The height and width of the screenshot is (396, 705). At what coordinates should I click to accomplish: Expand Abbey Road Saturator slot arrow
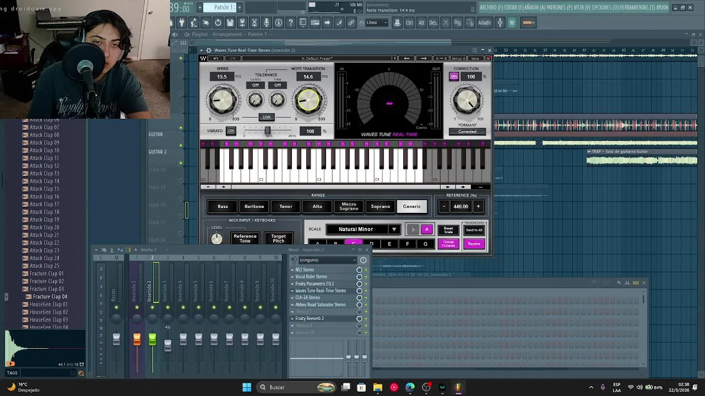(292, 305)
